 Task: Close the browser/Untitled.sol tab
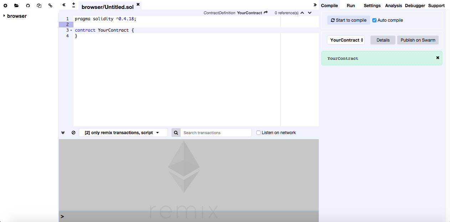(x=138, y=4)
